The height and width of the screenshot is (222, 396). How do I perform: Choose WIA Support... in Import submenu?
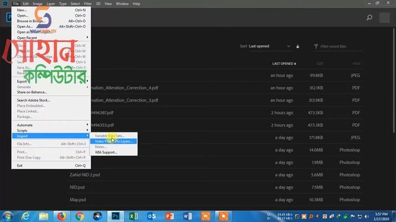(114, 152)
